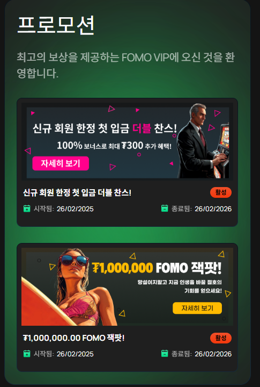The height and width of the screenshot is (387, 260).
Task: Click the first deposit double chance banner
Action: [x=127, y=142]
